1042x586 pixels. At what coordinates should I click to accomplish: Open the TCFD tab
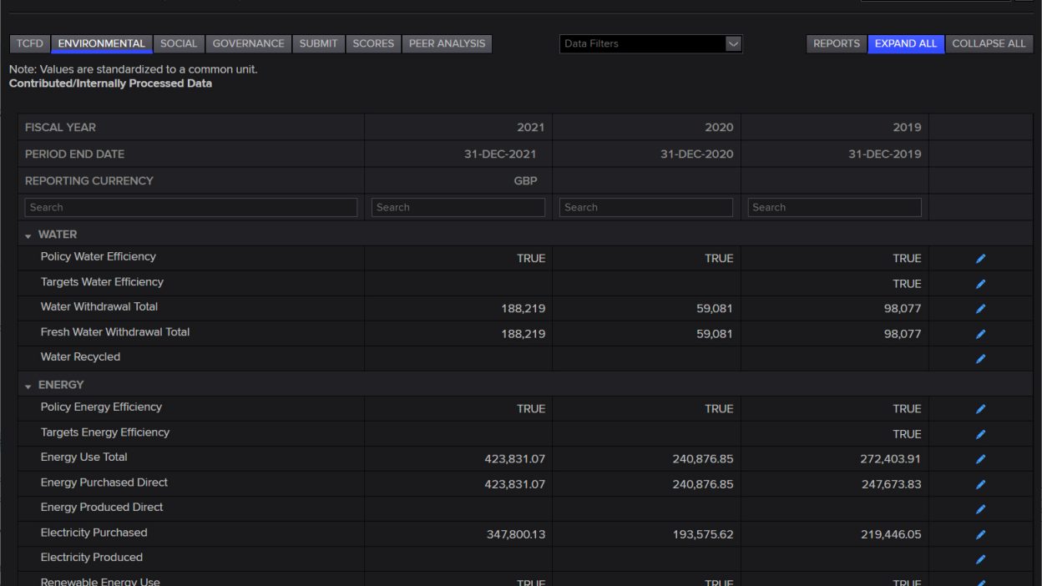point(29,43)
